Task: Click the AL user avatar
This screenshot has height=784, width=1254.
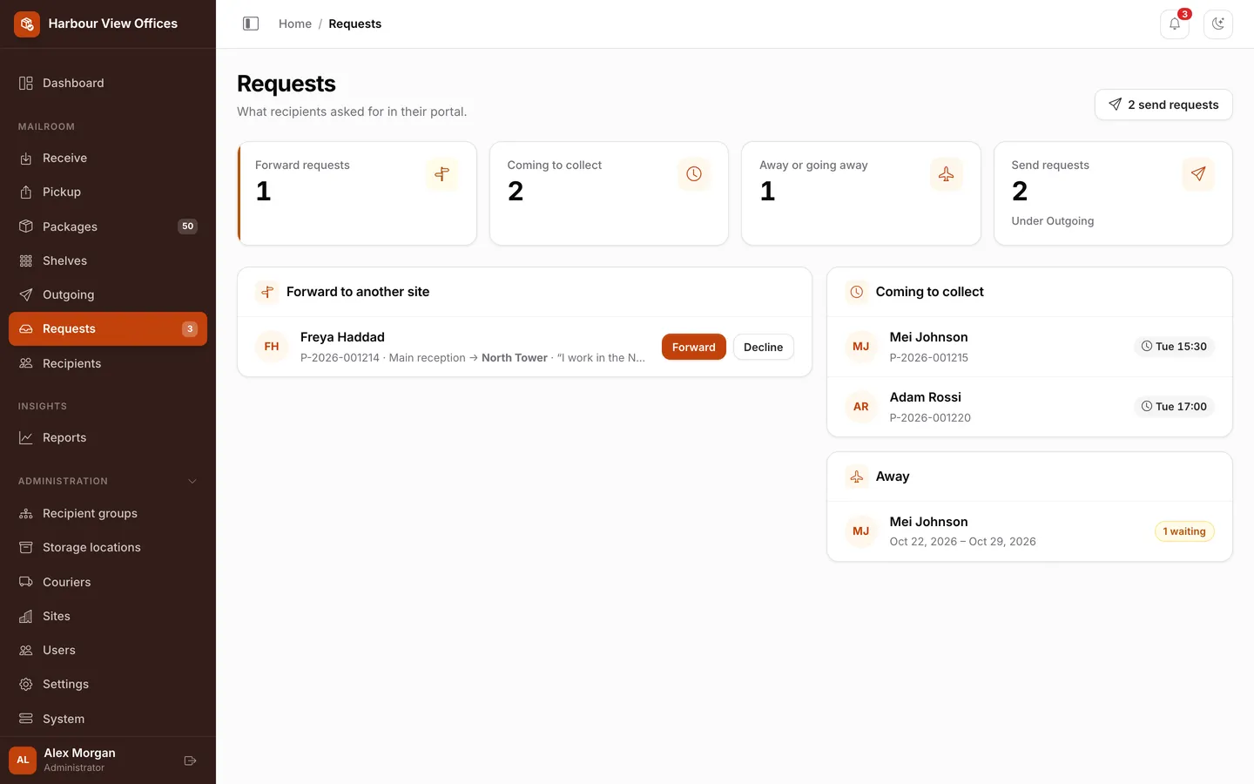Action: [x=23, y=760]
